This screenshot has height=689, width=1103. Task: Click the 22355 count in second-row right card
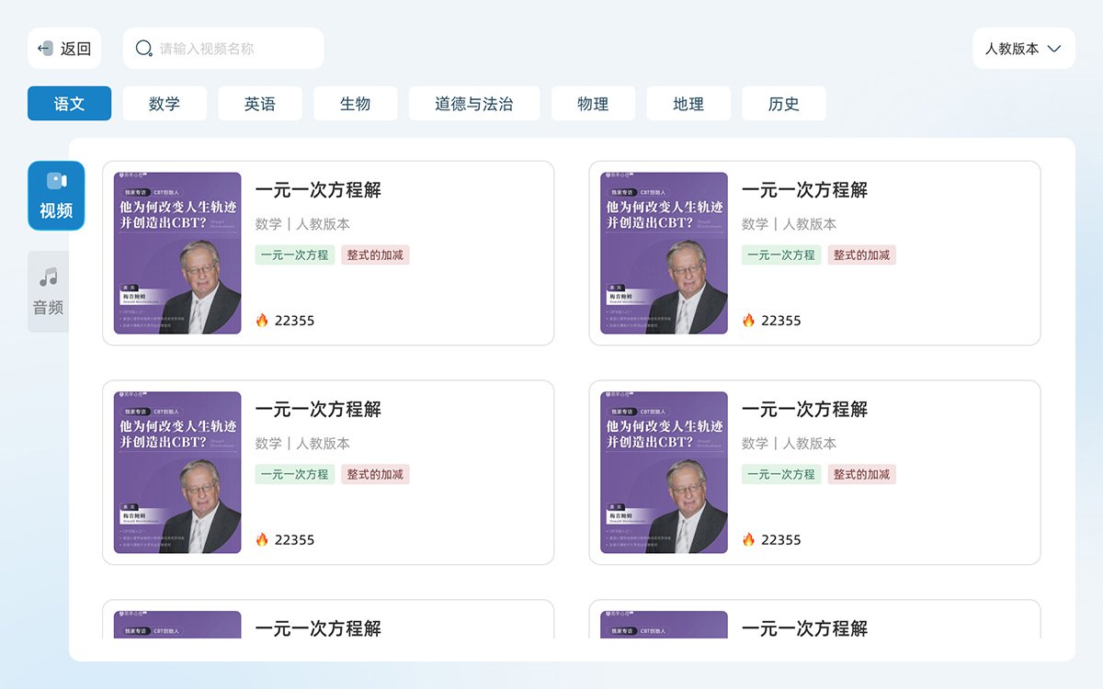781,540
